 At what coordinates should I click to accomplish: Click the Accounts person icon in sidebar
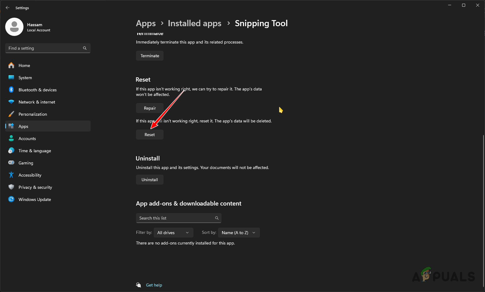point(11,138)
